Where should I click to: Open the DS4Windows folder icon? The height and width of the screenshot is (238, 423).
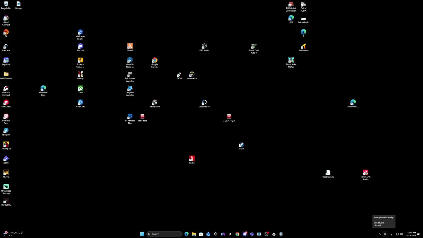tap(6, 76)
